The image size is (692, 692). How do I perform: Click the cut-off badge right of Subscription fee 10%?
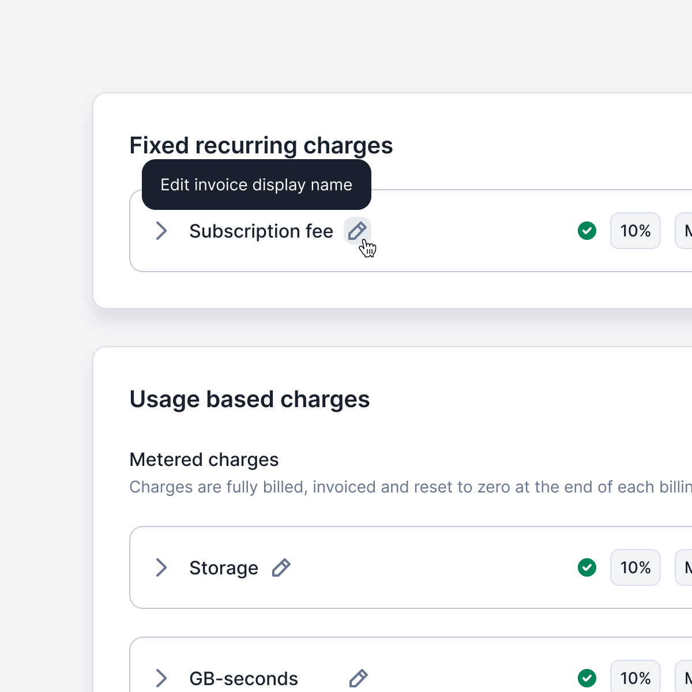point(685,231)
